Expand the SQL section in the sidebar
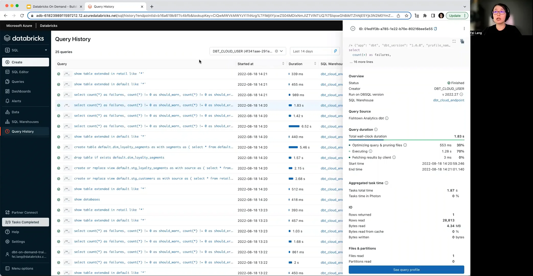This screenshot has height=276, width=533. (x=46, y=50)
